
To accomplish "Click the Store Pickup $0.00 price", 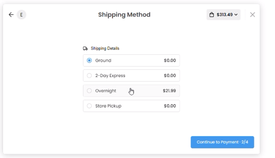I will point(170,106).
